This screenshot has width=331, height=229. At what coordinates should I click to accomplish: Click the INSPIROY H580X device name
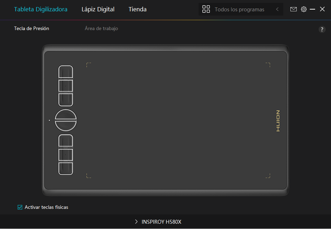pyautogui.click(x=161, y=222)
